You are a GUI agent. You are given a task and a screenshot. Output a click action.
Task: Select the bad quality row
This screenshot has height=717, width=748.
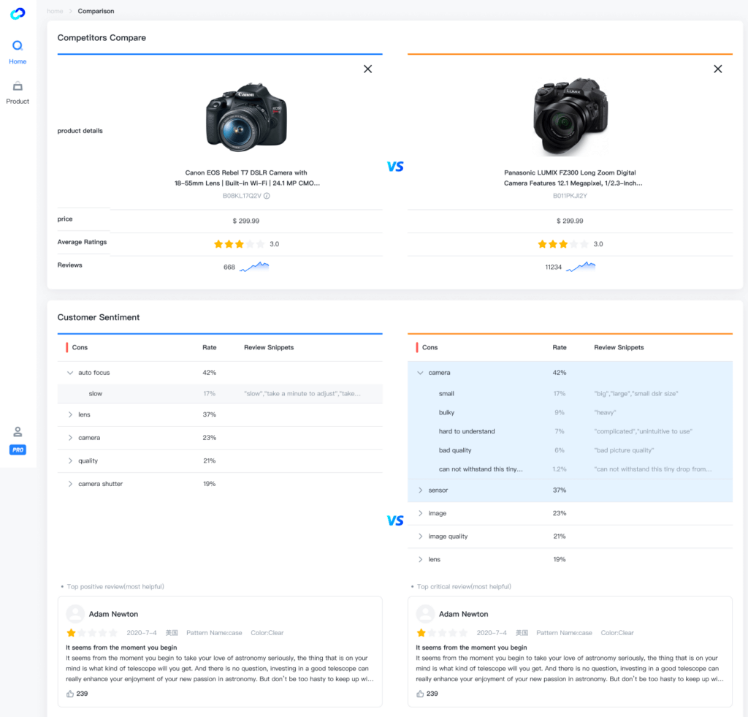(570, 450)
